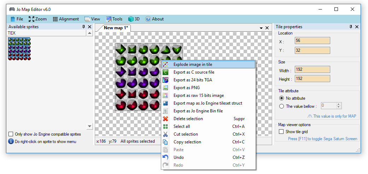Screen dimensions: 368x174
Task: Click the Zoom arrows icon in menu bar
Action: click(x=31, y=19)
